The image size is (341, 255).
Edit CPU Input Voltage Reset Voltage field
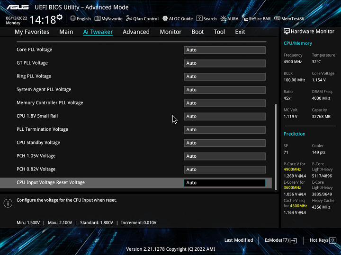point(224,183)
